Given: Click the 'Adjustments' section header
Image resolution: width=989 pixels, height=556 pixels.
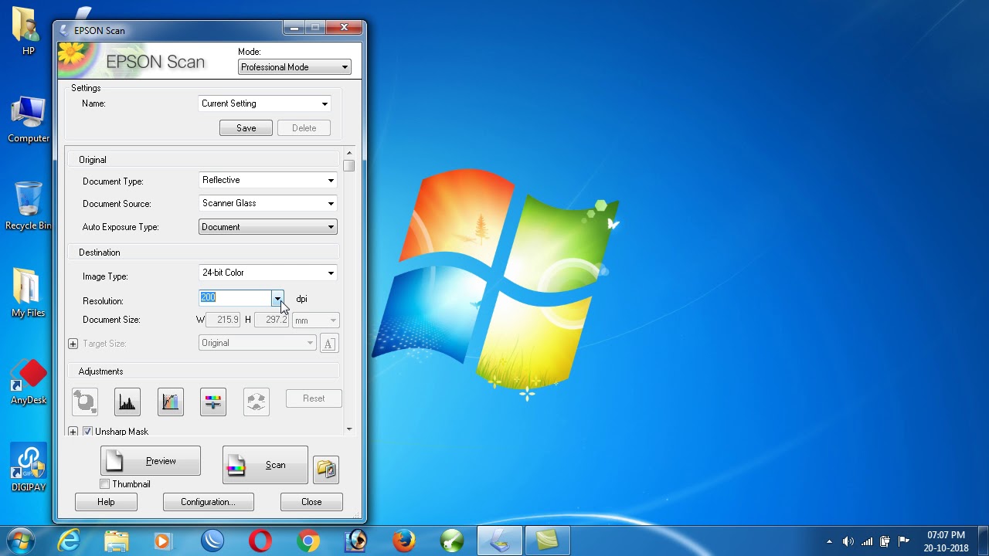Looking at the screenshot, I should click(203, 371).
